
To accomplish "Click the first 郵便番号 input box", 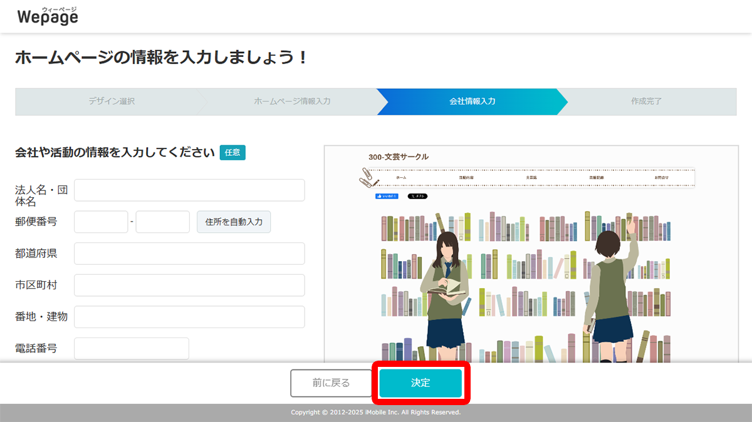I will tap(101, 222).
